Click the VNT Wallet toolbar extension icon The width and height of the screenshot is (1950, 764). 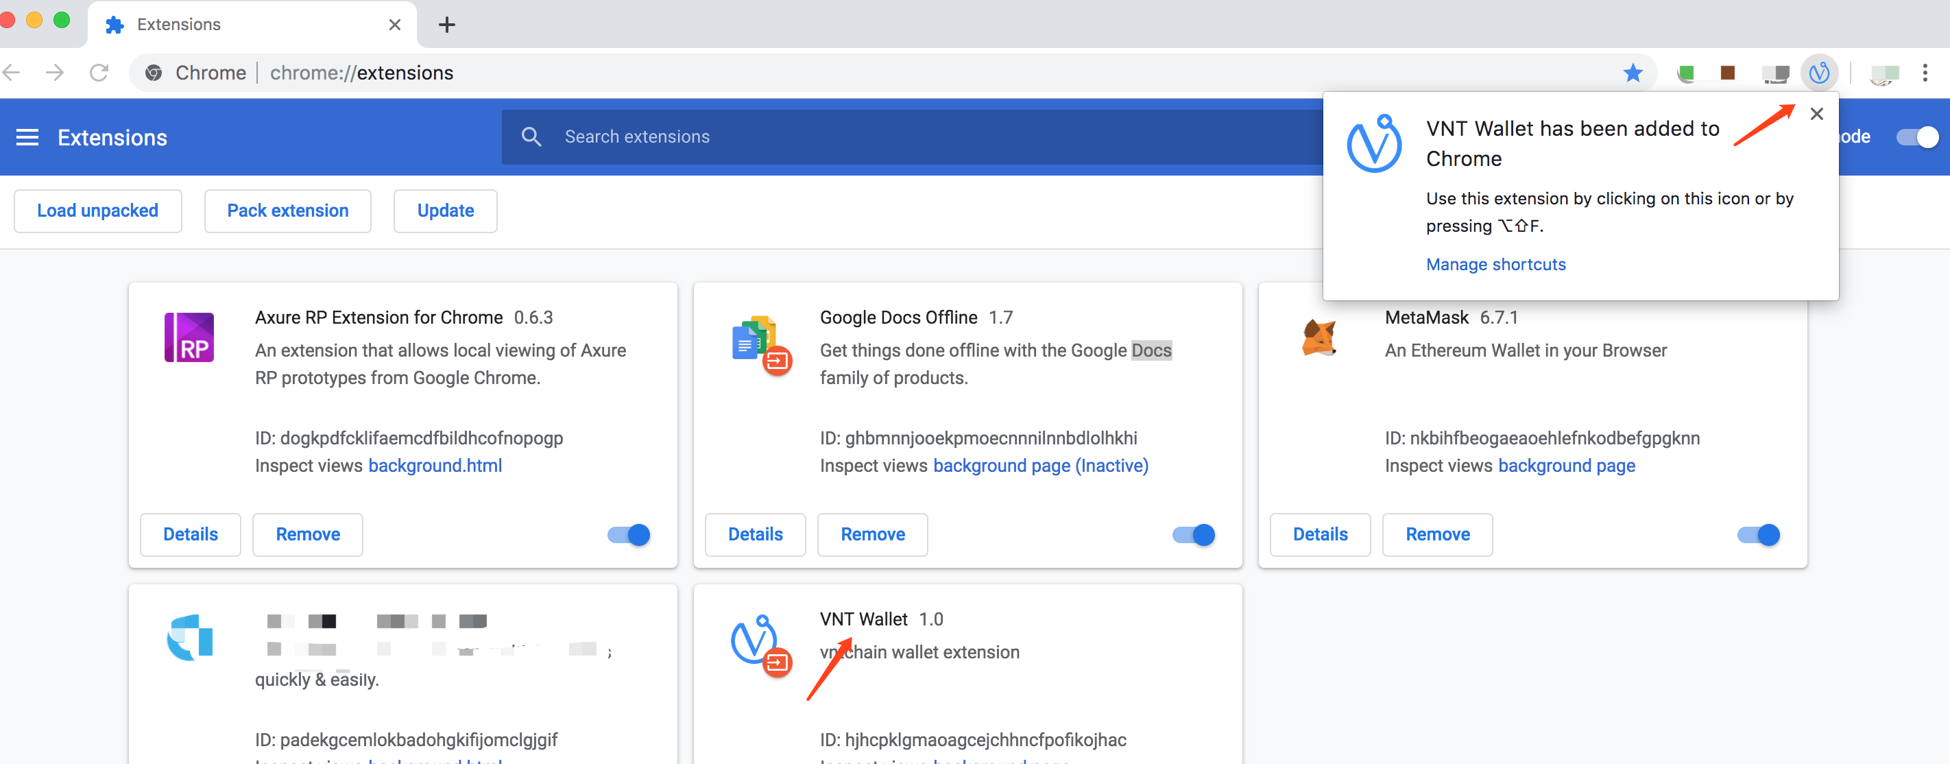pos(1818,73)
